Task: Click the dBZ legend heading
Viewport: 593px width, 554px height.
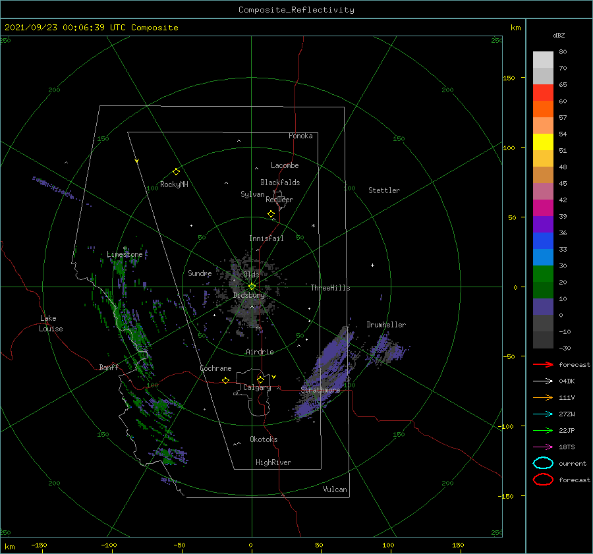Action: click(x=559, y=35)
